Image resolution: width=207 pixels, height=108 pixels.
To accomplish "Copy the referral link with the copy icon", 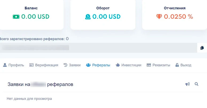I will [202, 48].
